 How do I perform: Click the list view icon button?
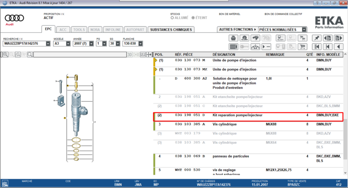[233, 47]
